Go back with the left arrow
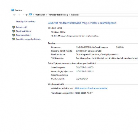This screenshot has width=138, height=134. point(14,15)
